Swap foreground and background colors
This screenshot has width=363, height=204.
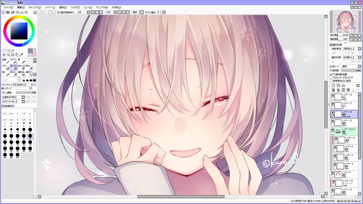(35, 50)
